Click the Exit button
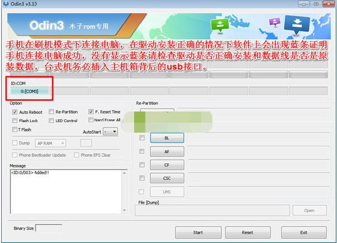Screen dimensions: 337x243 tap(303, 232)
